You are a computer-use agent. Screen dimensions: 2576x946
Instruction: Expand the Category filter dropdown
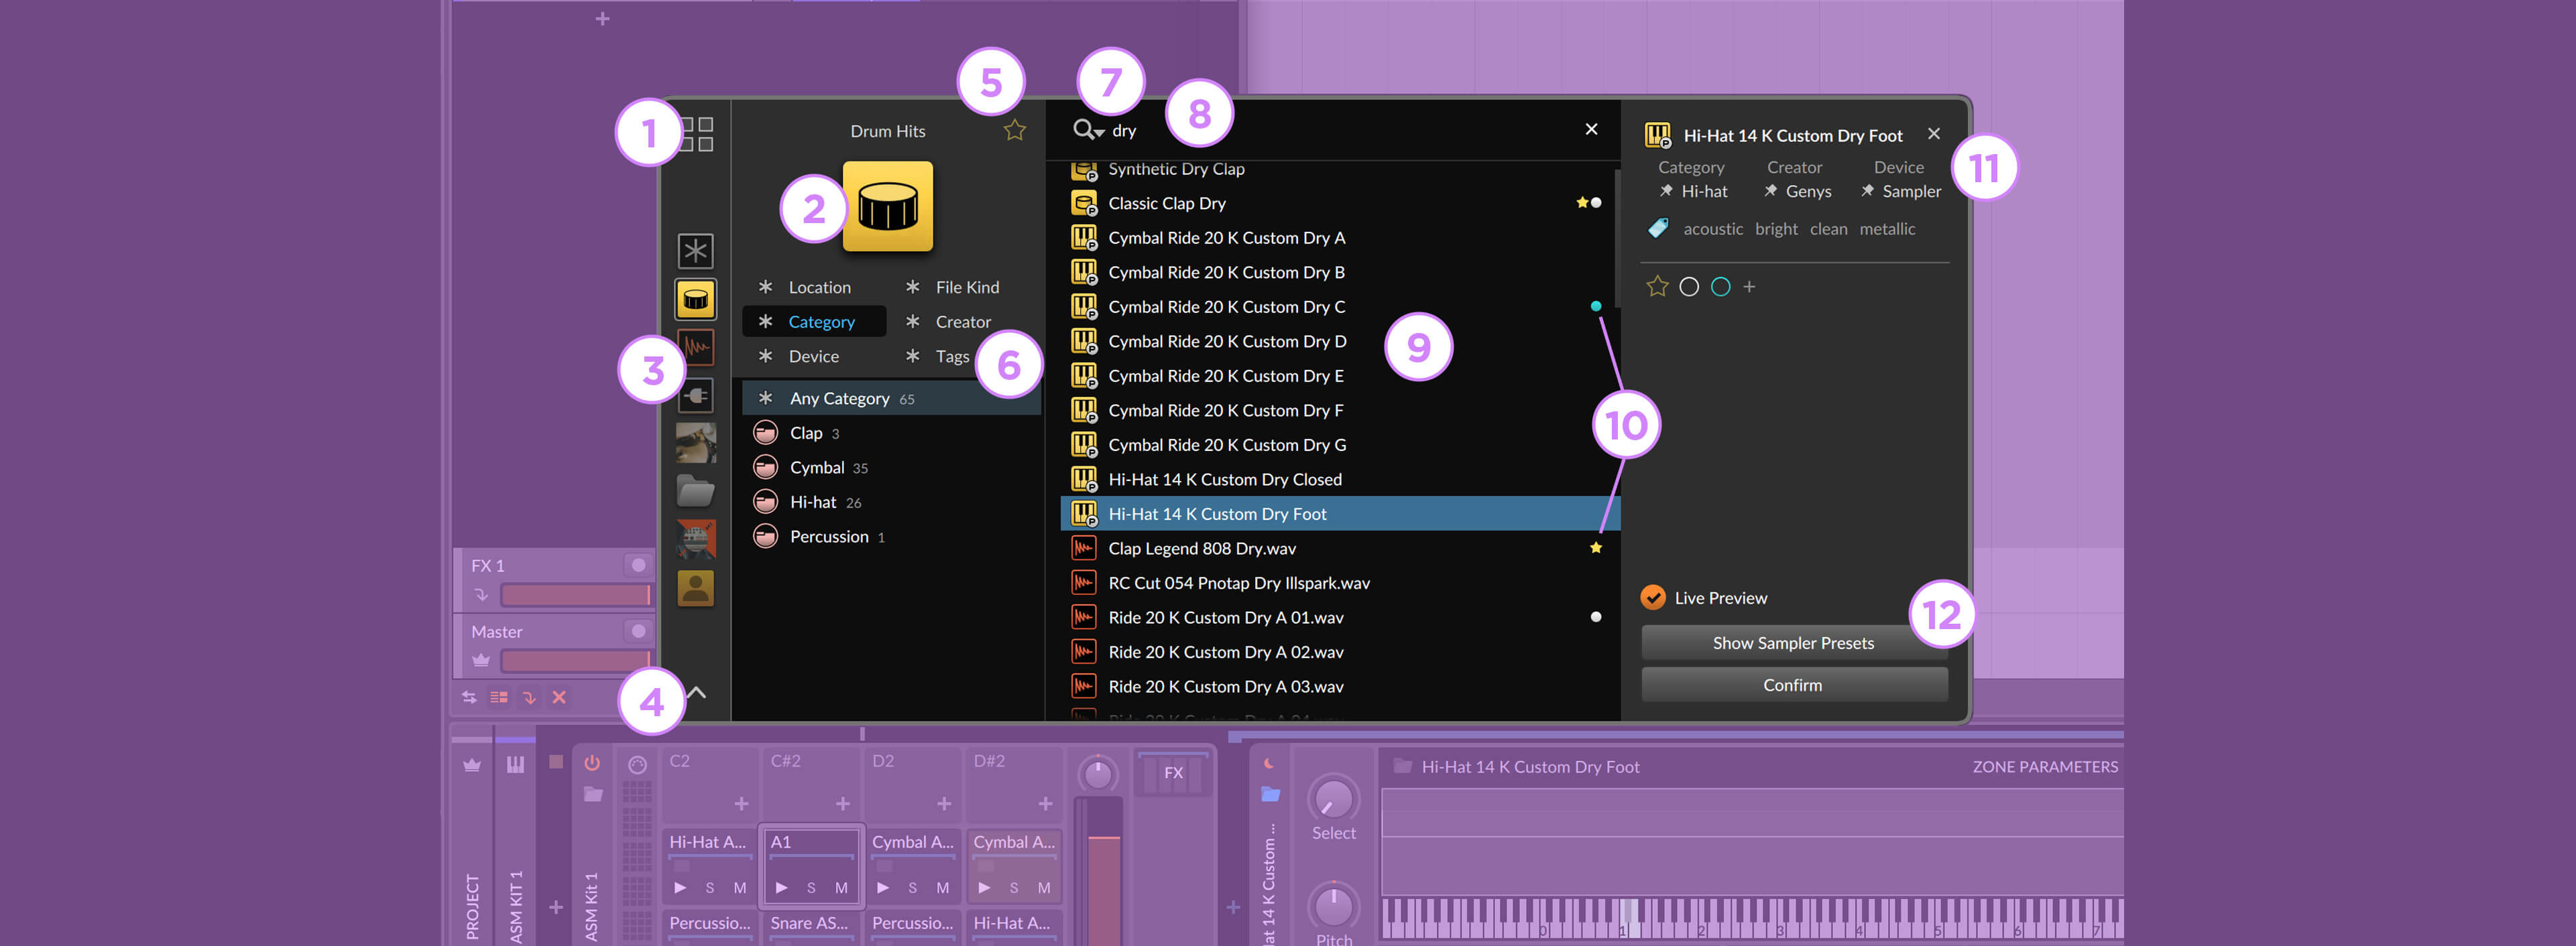(820, 320)
